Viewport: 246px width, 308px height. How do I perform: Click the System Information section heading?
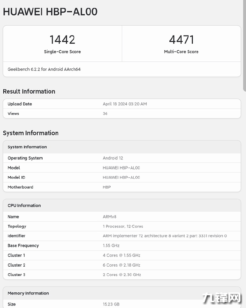coord(30,133)
